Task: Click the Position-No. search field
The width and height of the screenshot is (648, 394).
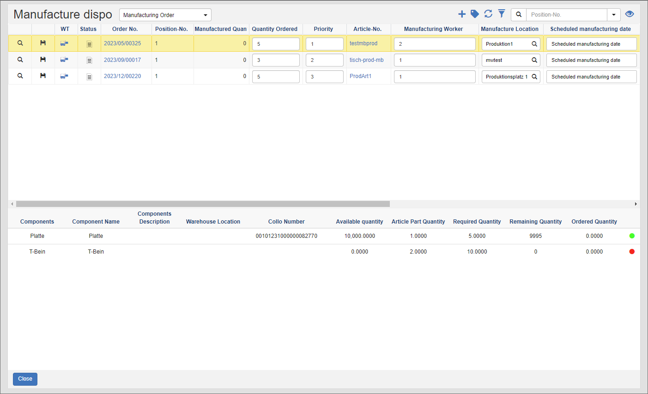Action: tap(566, 15)
